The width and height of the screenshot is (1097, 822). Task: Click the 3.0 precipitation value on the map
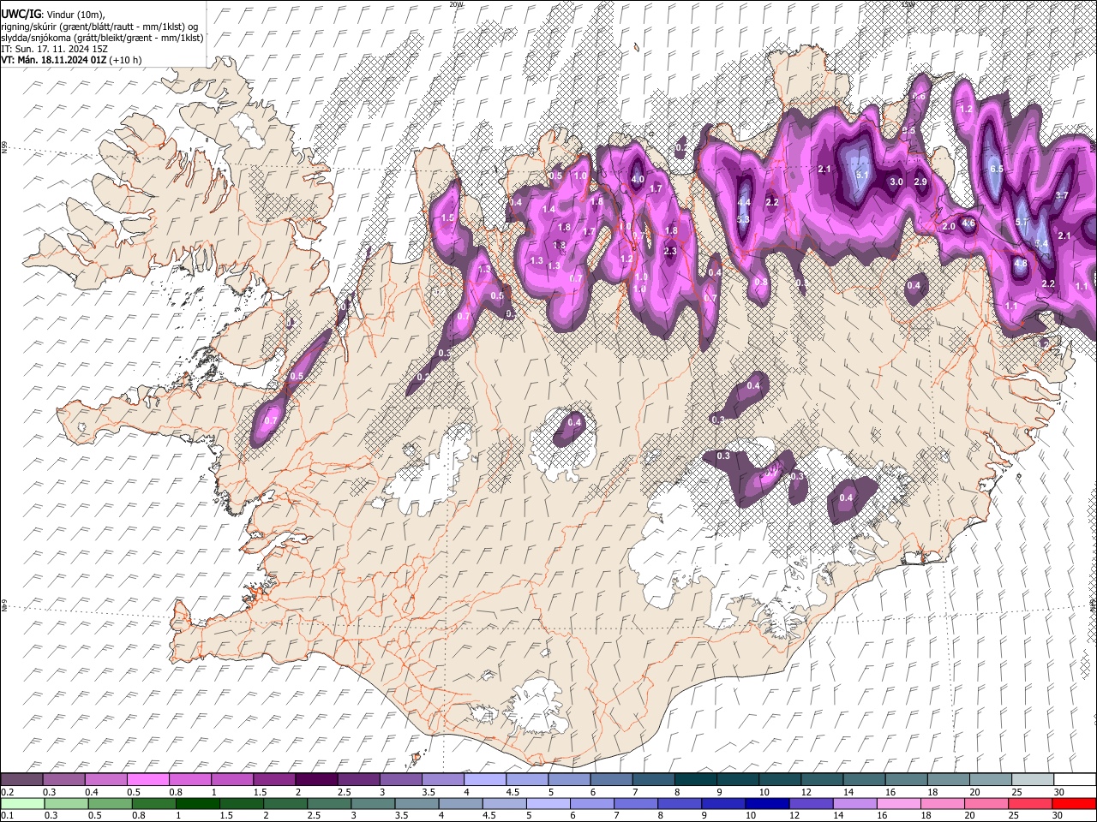pyautogui.click(x=896, y=182)
